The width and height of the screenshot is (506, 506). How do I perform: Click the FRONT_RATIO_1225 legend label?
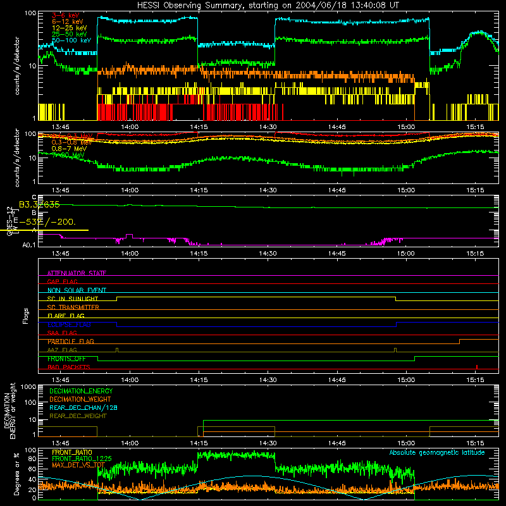[82, 459]
